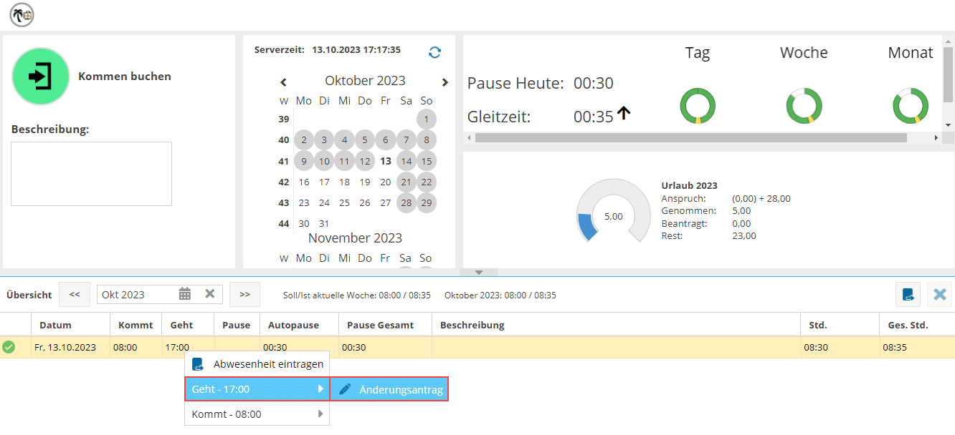Go to the next calendar month
Image resolution: width=955 pixels, height=435 pixels.
click(x=445, y=82)
